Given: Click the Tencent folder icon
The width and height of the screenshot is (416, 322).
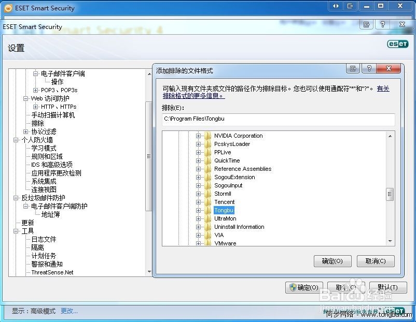Looking at the screenshot, I should (x=207, y=202).
